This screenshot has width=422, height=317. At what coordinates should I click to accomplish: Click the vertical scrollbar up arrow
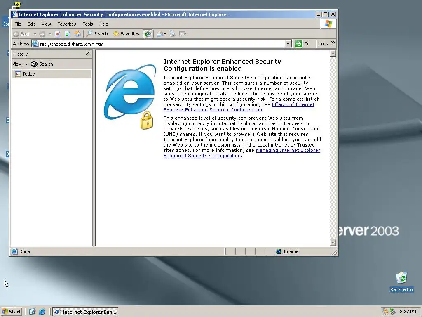(333, 53)
